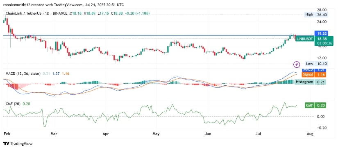Click the High label on price axis

point(309,15)
